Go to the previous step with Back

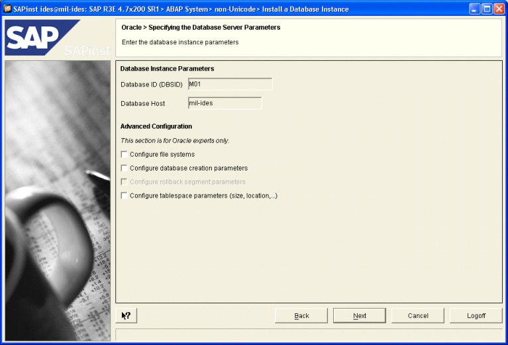click(x=301, y=316)
